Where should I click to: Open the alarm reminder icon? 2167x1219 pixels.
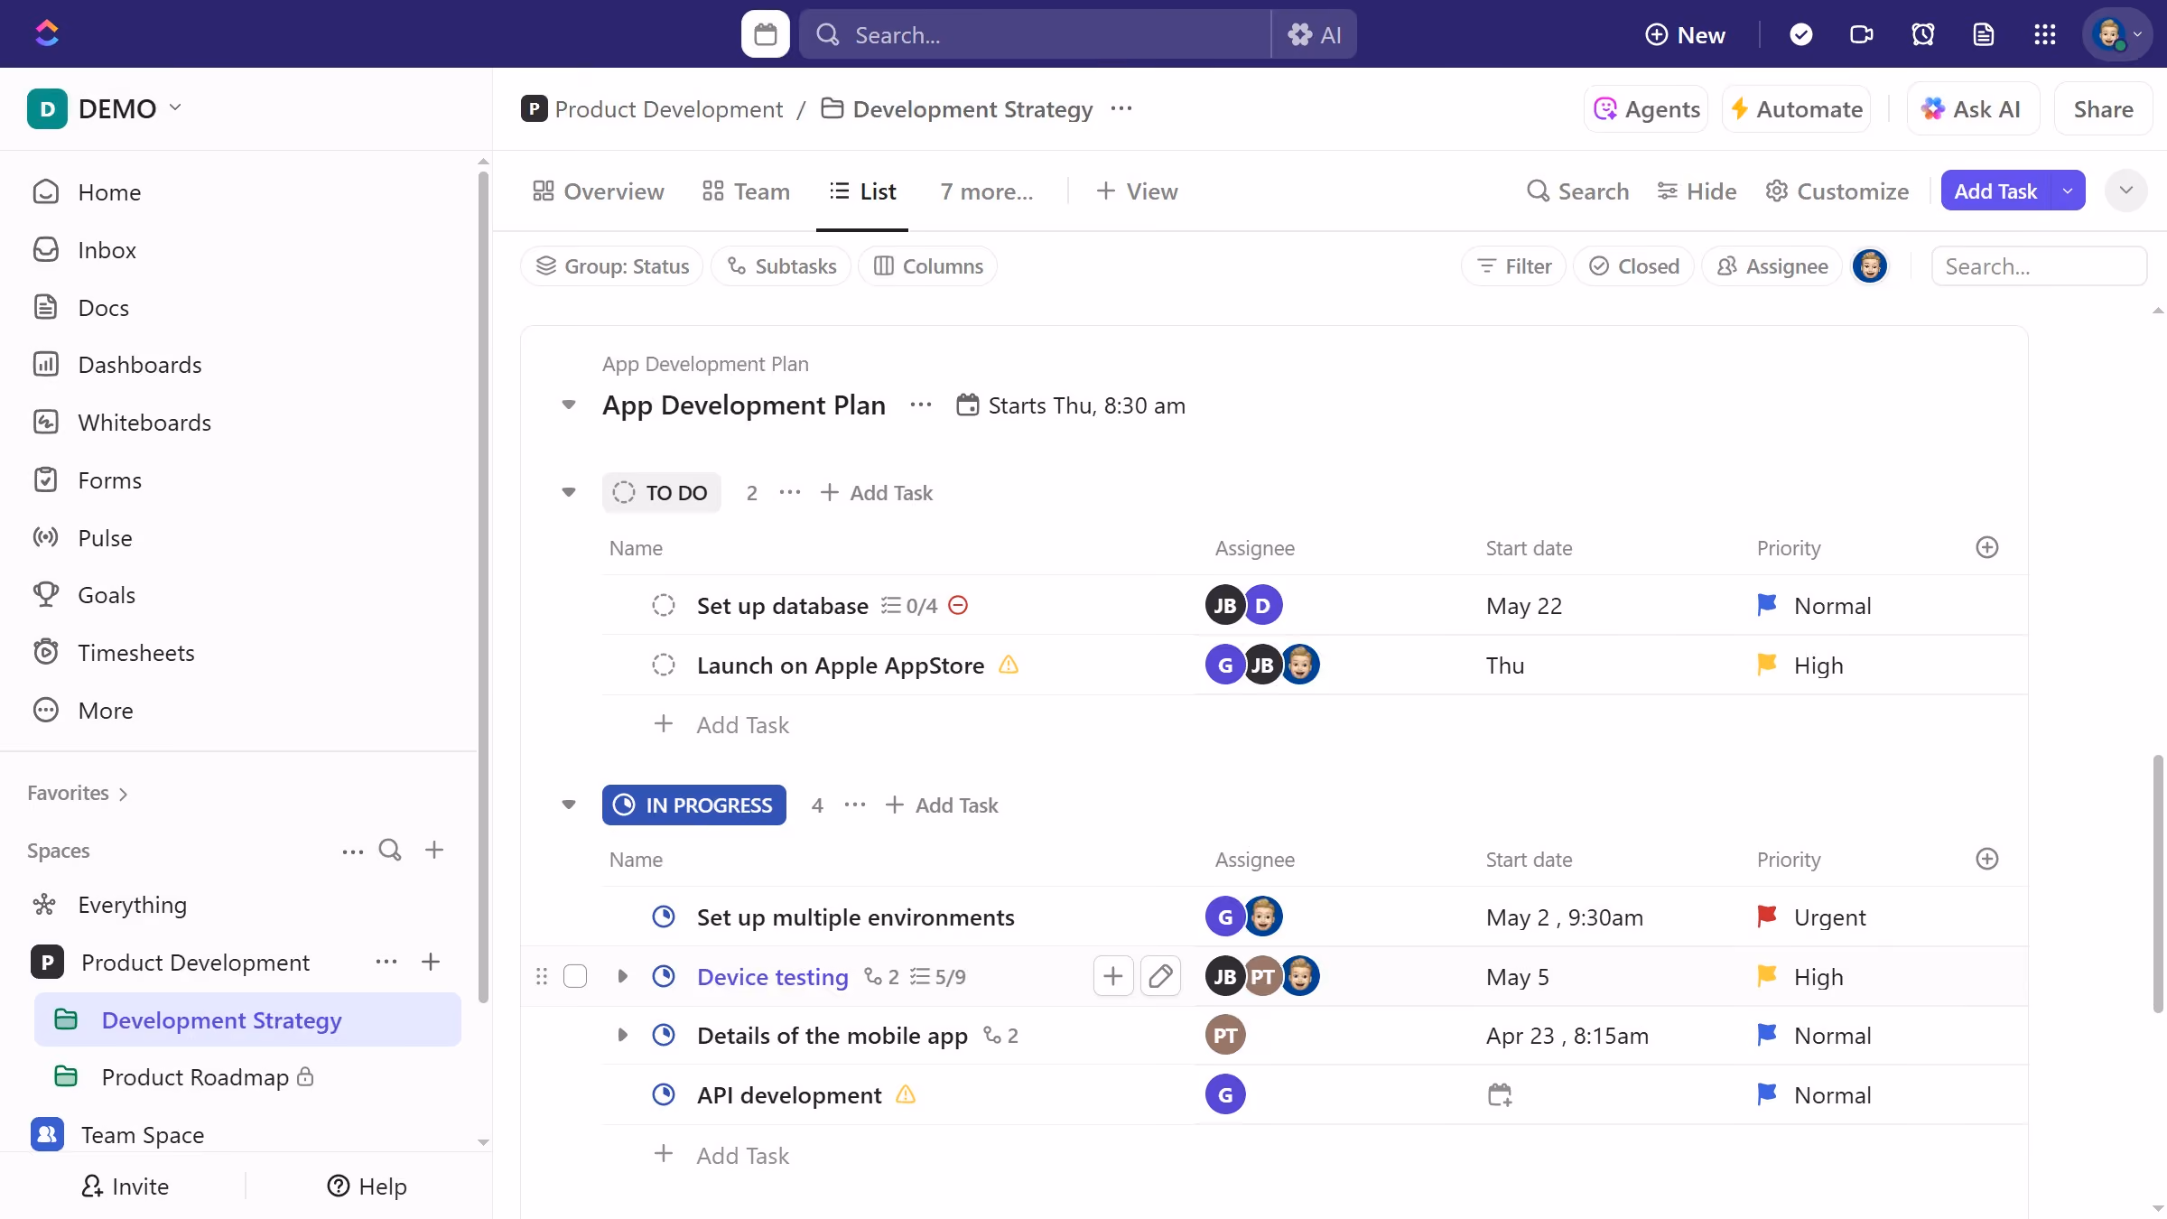[x=1922, y=34]
